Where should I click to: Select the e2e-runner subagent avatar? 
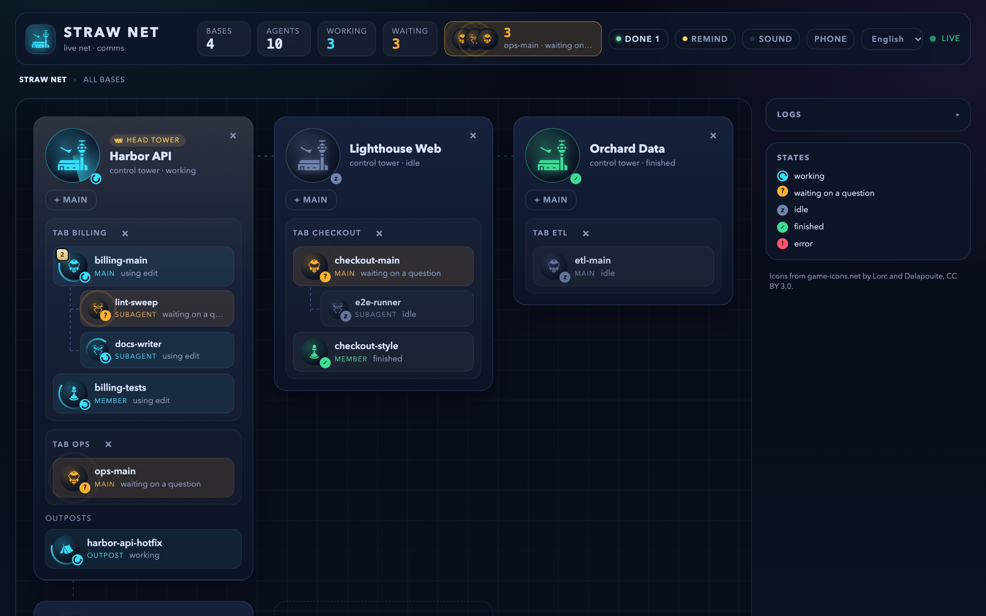tap(338, 308)
